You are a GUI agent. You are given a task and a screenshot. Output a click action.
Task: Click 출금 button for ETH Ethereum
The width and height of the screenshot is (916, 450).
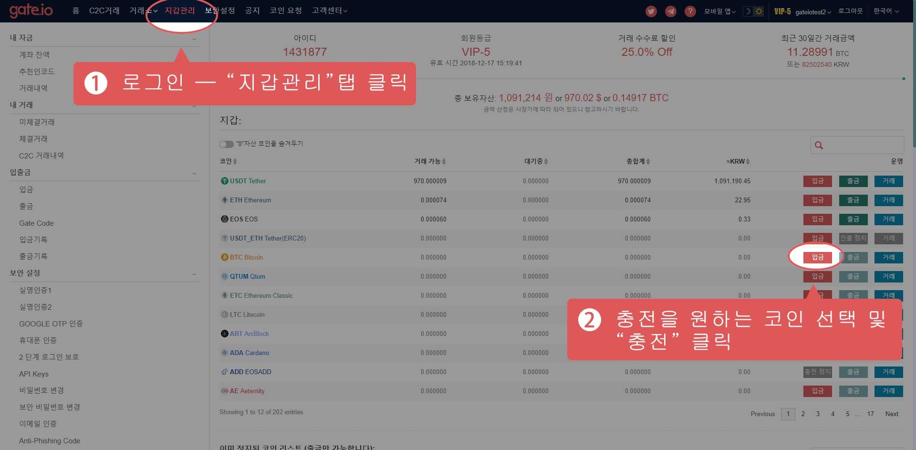[x=853, y=200]
